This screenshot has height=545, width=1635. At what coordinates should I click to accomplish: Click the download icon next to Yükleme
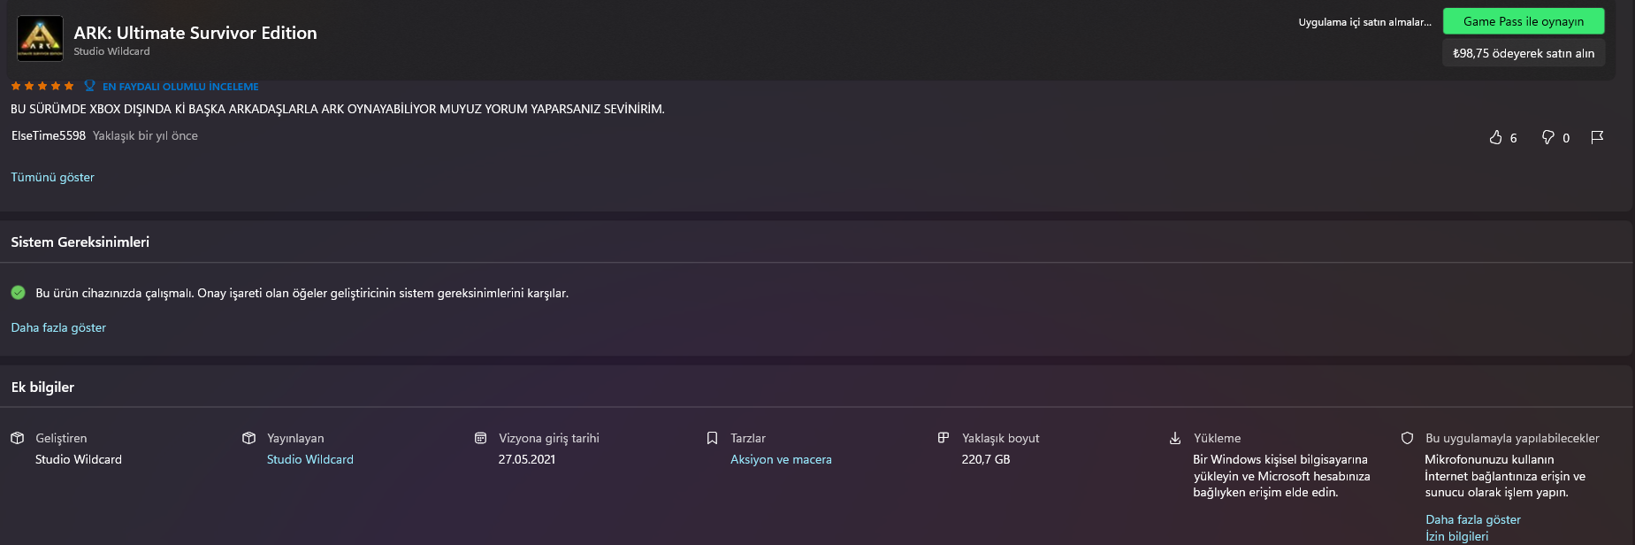[1175, 438]
